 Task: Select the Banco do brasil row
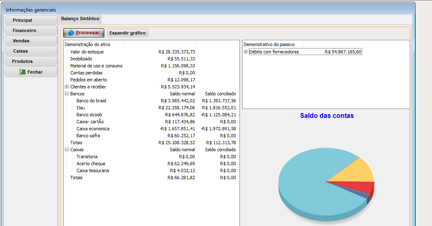(x=91, y=101)
